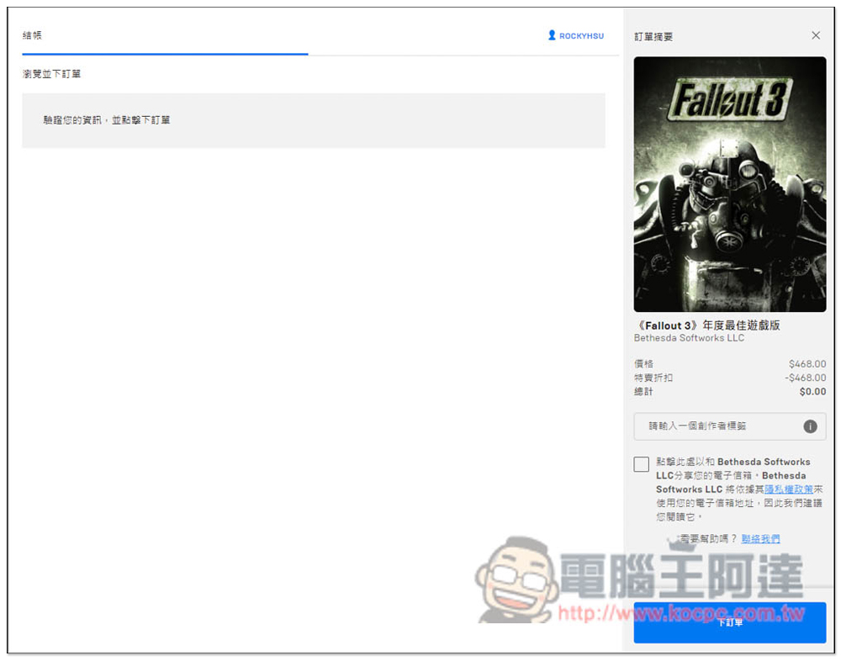Close the order summary with X
Image resolution: width=841 pixels, height=661 pixels.
(815, 35)
